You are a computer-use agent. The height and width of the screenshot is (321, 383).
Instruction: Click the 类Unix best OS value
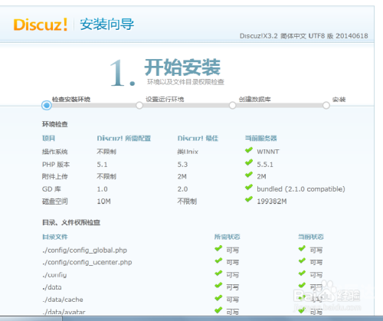(188, 152)
